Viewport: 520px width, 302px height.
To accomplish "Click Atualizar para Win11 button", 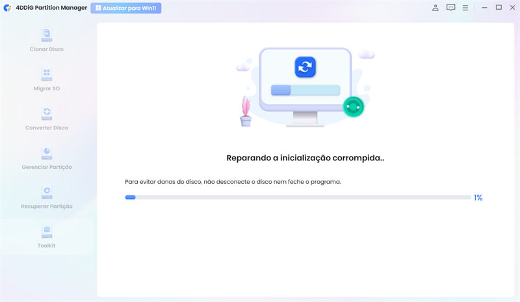I will [126, 8].
